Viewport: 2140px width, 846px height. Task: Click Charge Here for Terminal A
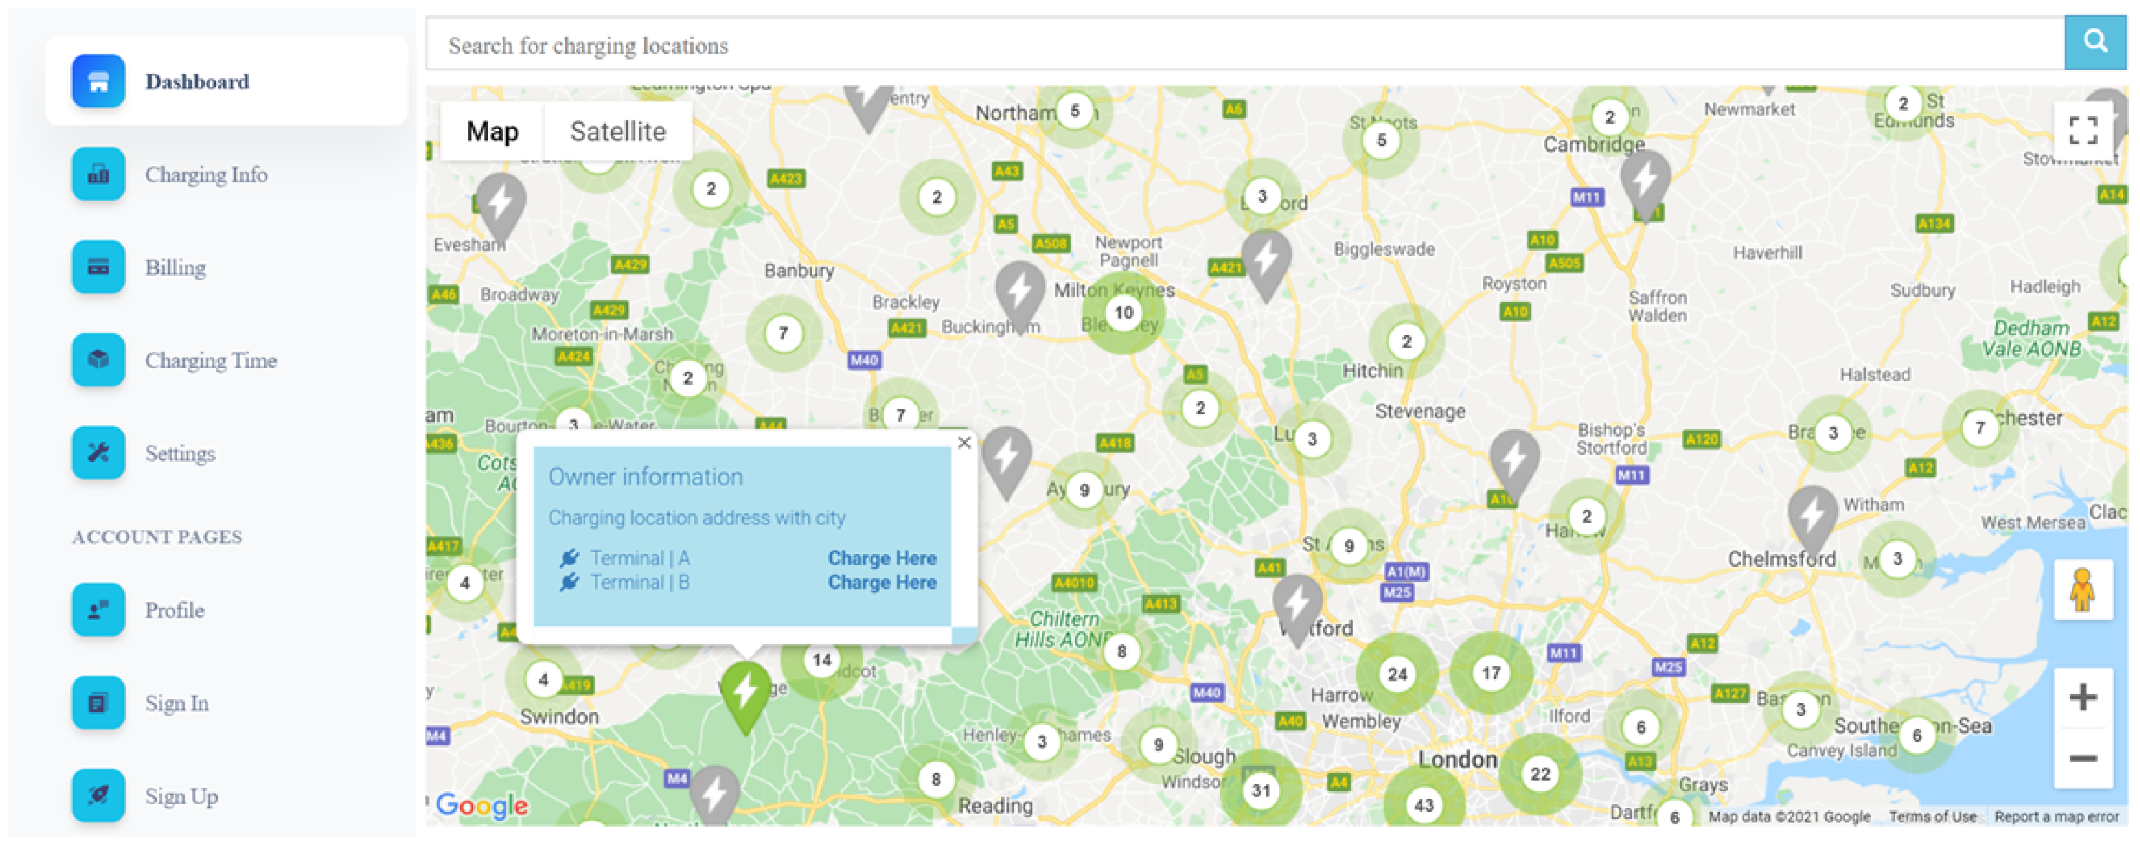tap(881, 558)
